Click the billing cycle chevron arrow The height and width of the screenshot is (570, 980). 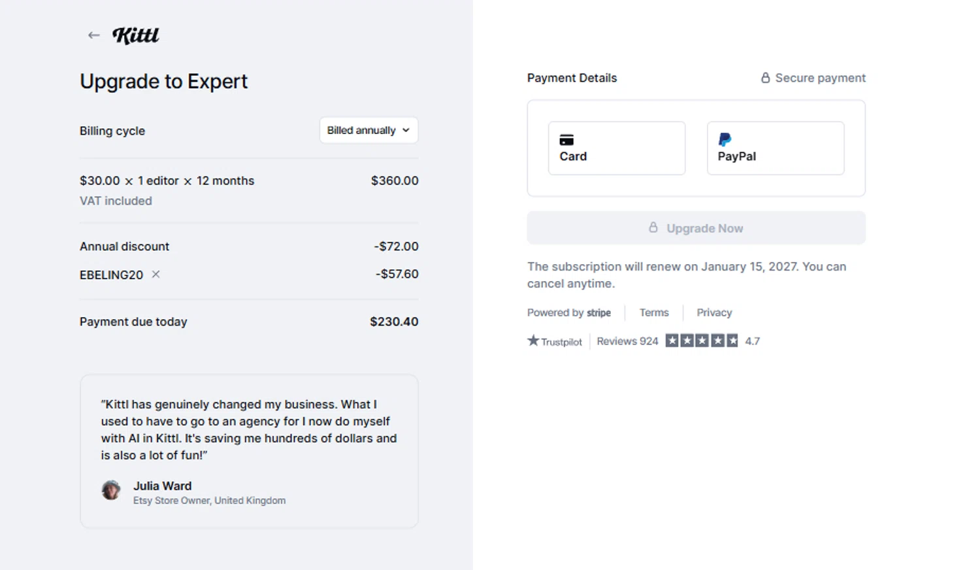coord(406,130)
